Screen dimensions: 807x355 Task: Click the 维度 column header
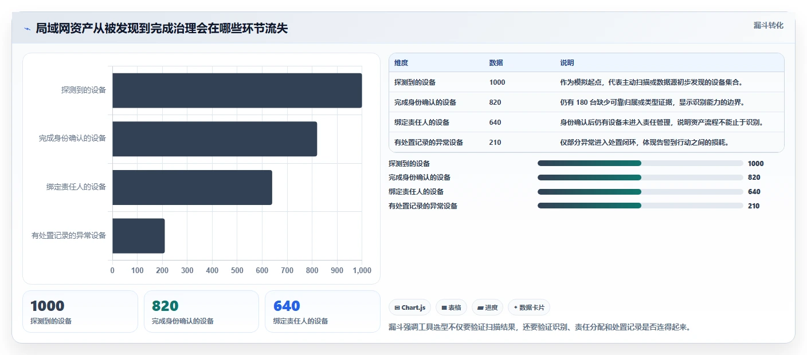(x=401, y=63)
